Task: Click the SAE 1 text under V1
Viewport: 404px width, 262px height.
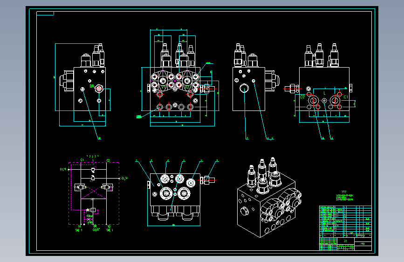Action: click(79, 230)
